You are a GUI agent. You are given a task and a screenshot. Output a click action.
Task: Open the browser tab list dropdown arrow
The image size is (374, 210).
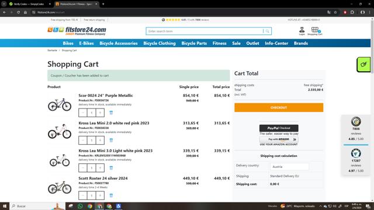pos(4,4)
